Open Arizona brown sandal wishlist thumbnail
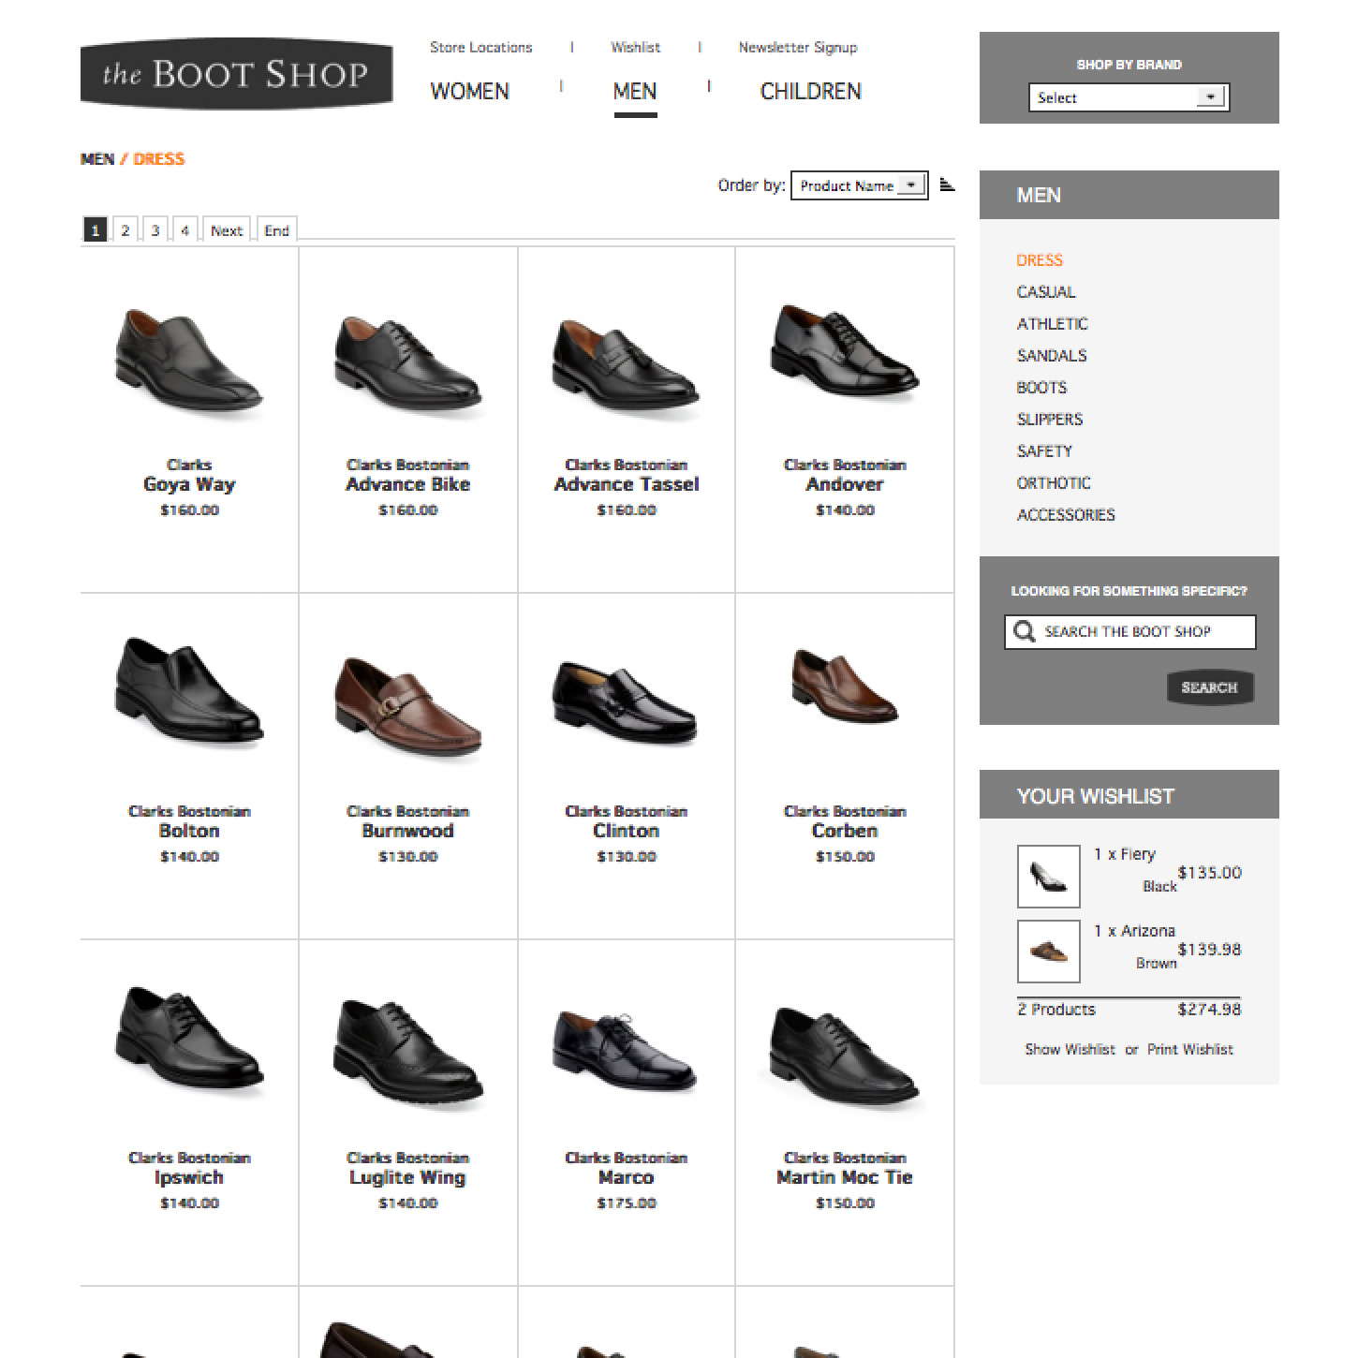The height and width of the screenshot is (1358, 1358). pyautogui.click(x=1048, y=952)
